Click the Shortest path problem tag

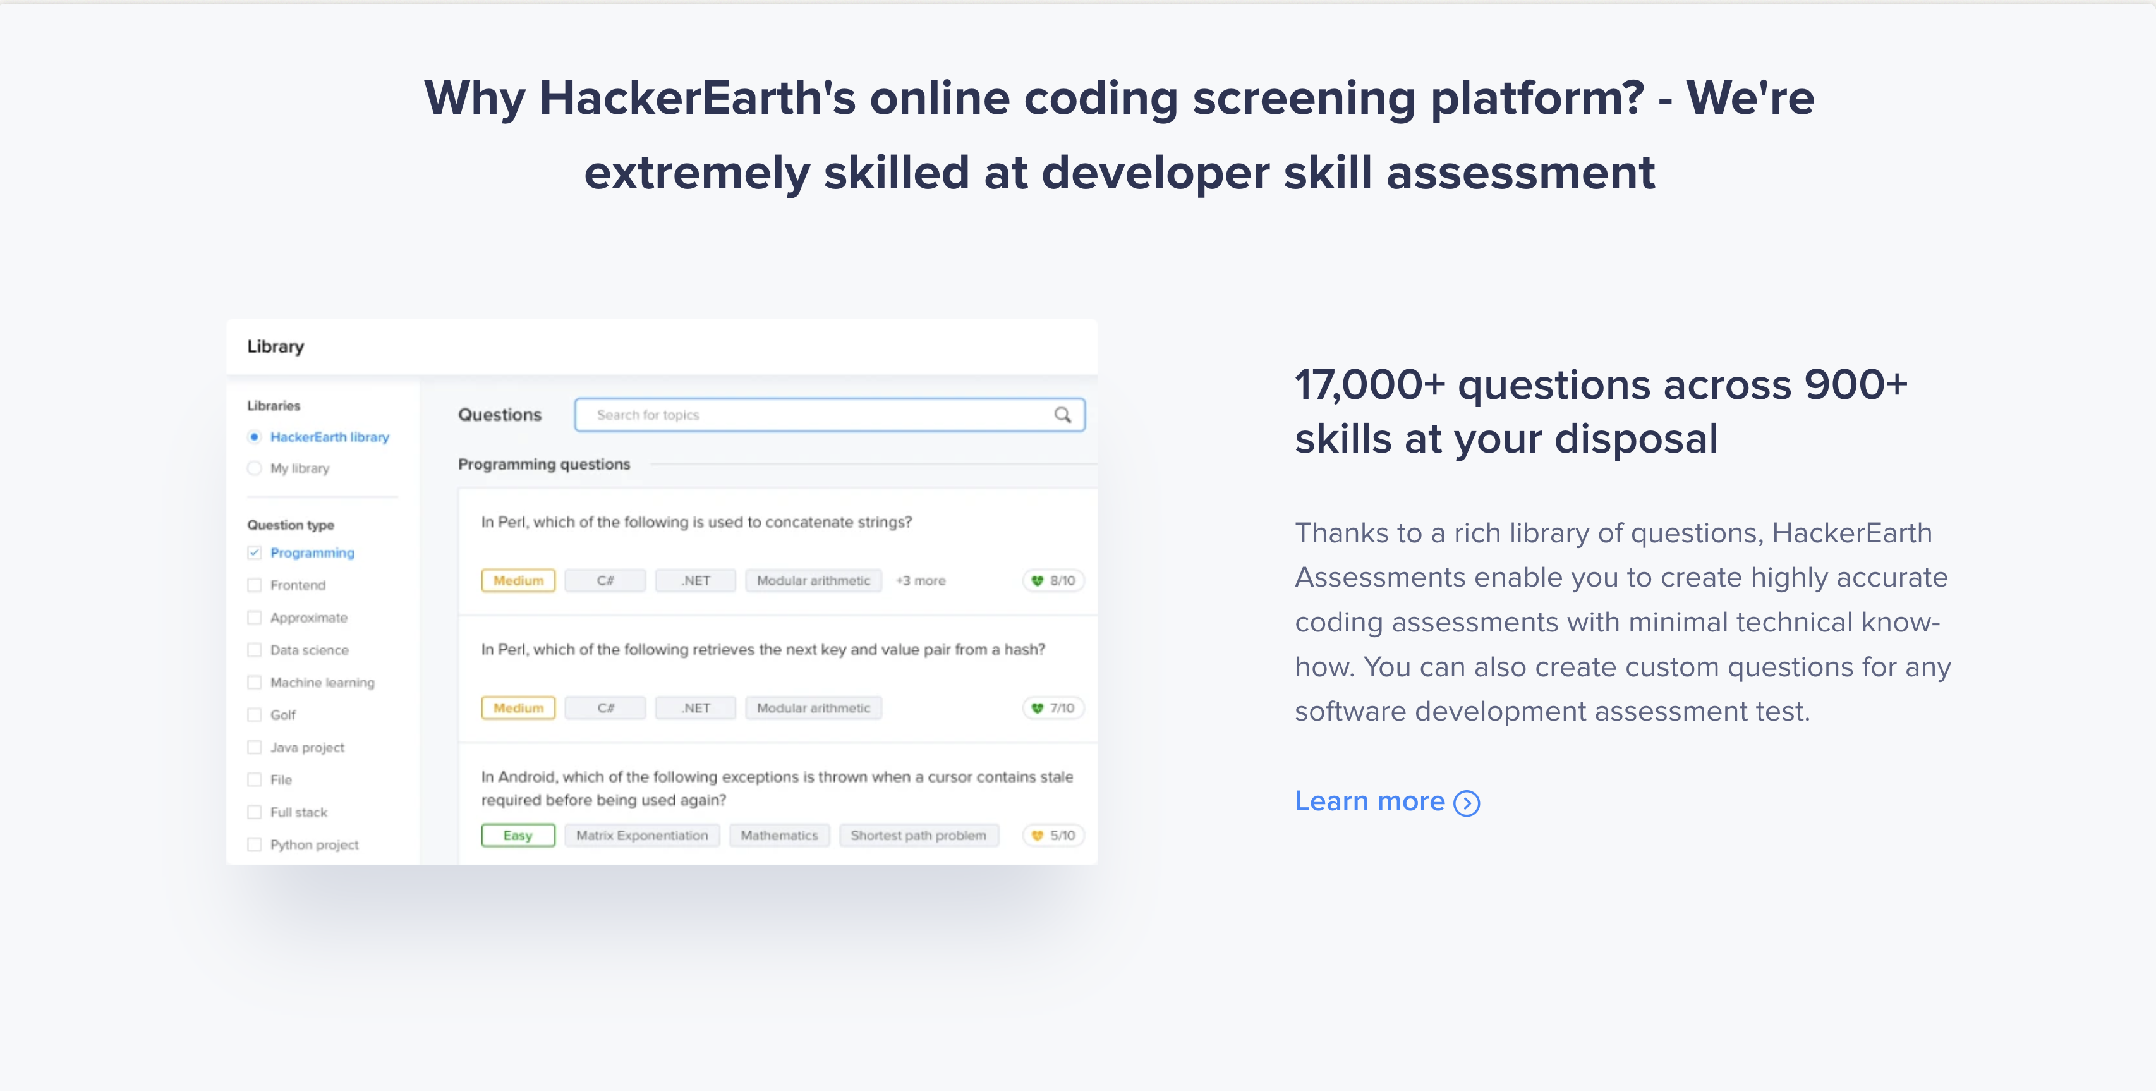coord(919,835)
